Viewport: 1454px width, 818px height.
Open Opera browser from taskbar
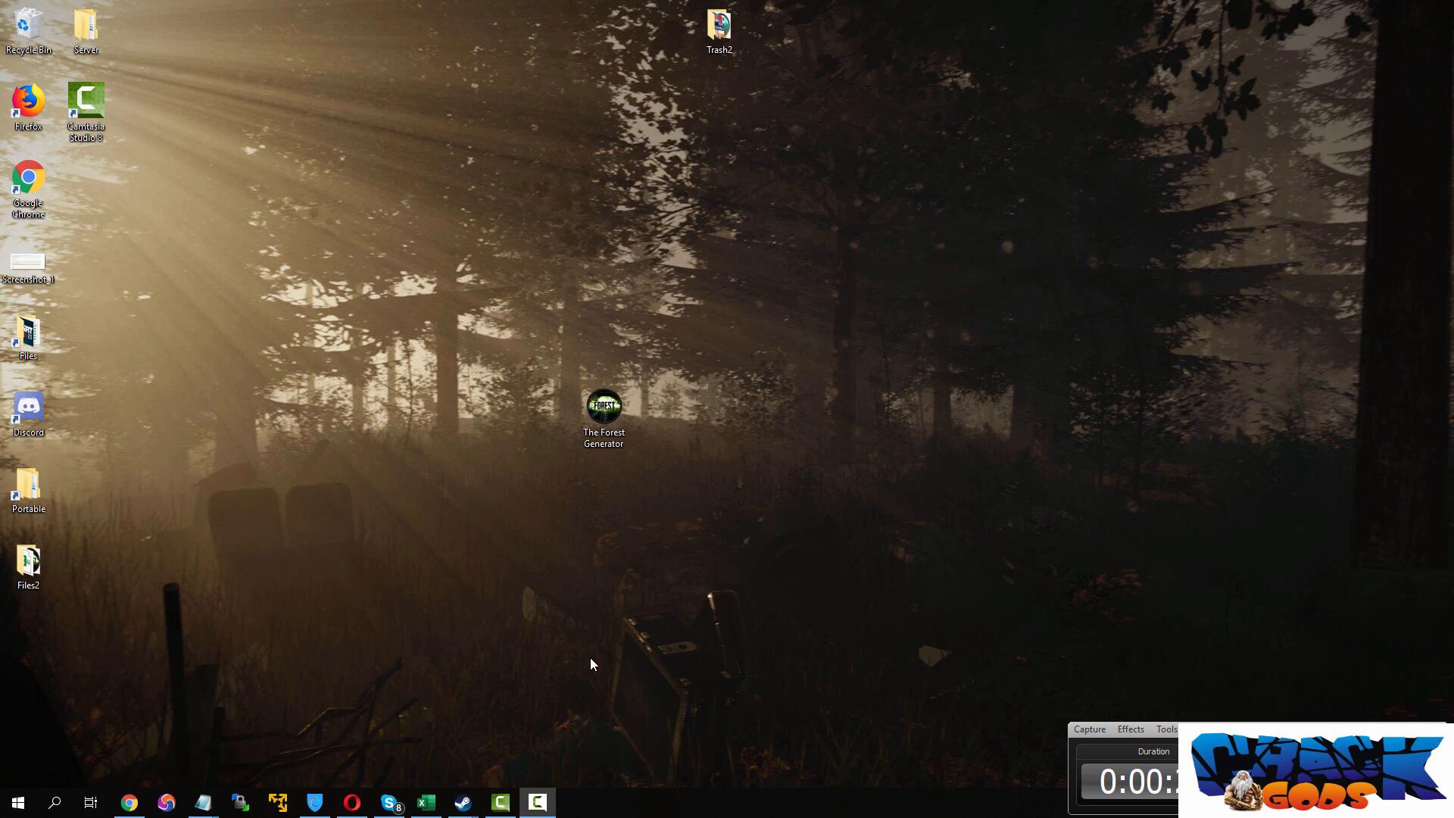(x=351, y=802)
